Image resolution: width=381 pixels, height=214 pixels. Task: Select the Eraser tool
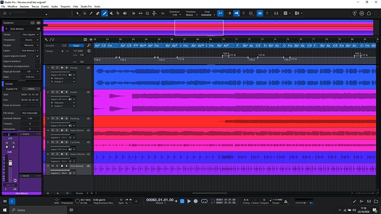98,13
